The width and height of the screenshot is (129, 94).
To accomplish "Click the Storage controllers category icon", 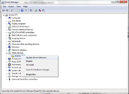I will 10,76.
